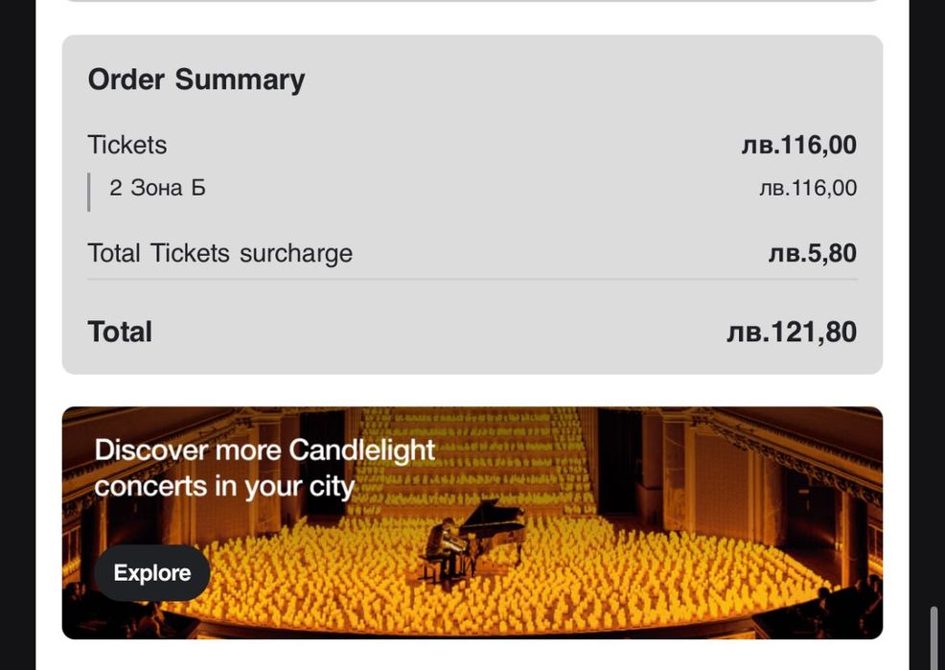
Task: Click the candles at the banner's right side
Action: (x=767, y=575)
